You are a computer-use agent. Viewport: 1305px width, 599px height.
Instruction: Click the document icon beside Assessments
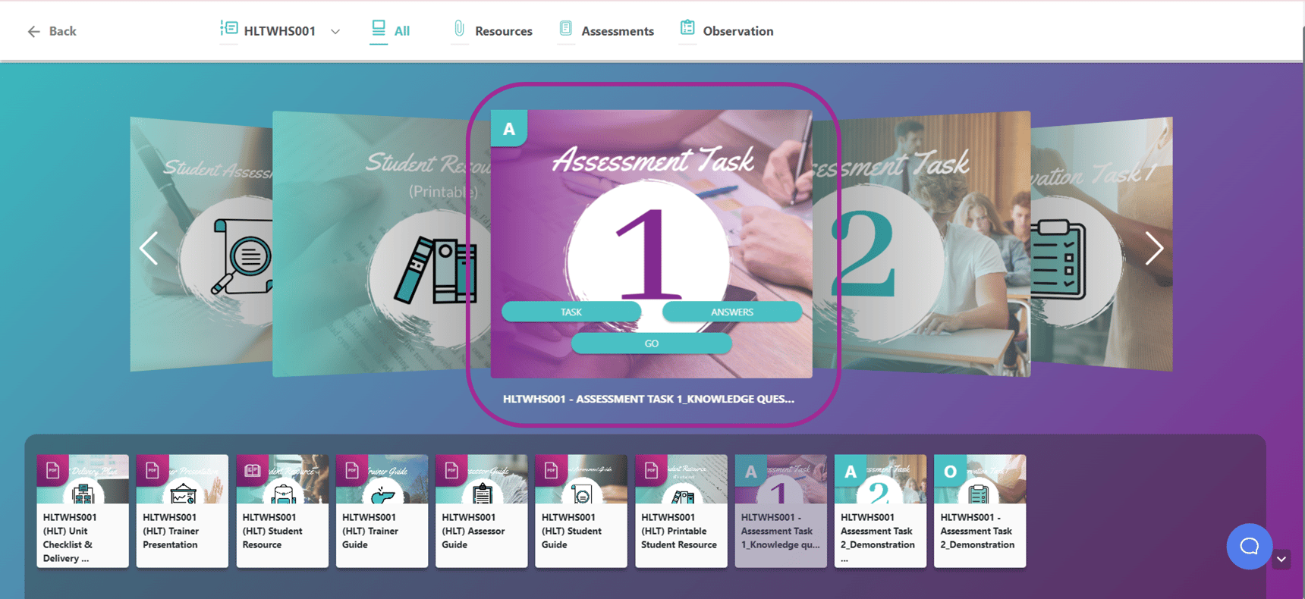pyautogui.click(x=566, y=29)
